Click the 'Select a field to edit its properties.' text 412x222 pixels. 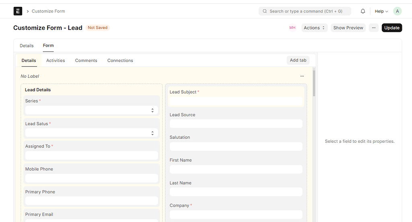click(x=360, y=141)
